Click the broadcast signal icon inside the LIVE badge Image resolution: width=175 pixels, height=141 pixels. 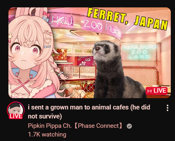tap(149, 91)
